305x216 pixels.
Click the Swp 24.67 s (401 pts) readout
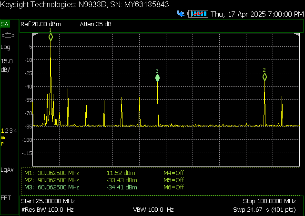tap(264, 210)
